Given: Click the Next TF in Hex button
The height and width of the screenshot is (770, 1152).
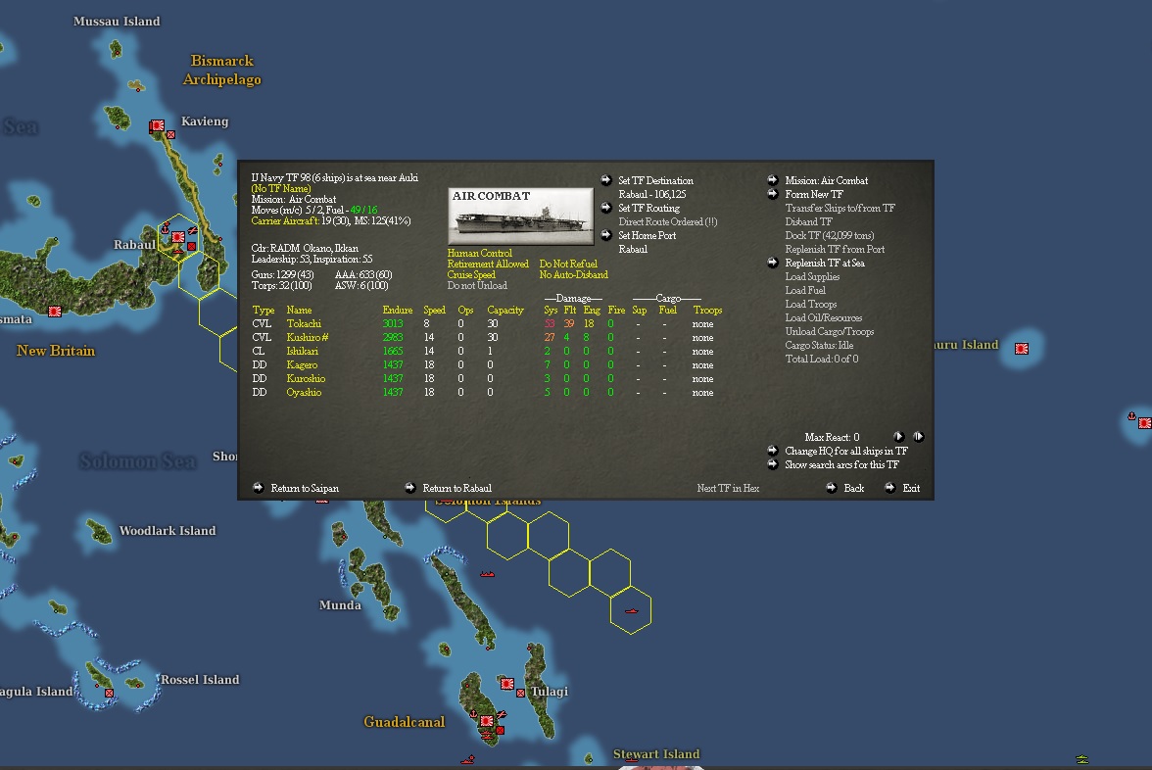Looking at the screenshot, I should pos(728,488).
